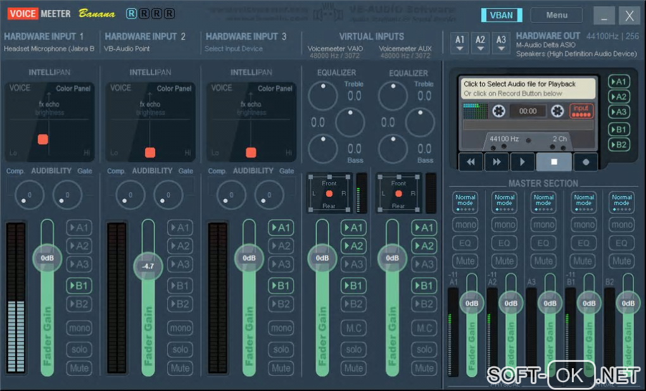Route recorder to A2 bus
Image resolution: width=646 pixels, height=391 pixels.
point(618,97)
